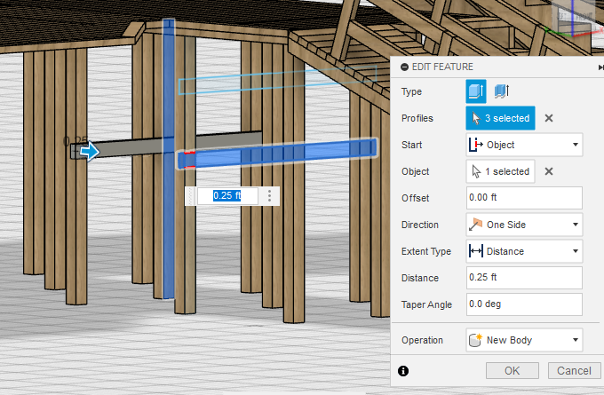The image size is (604, 395).
Task: Click the Taper Angle input field
Action: click(524, 304)
